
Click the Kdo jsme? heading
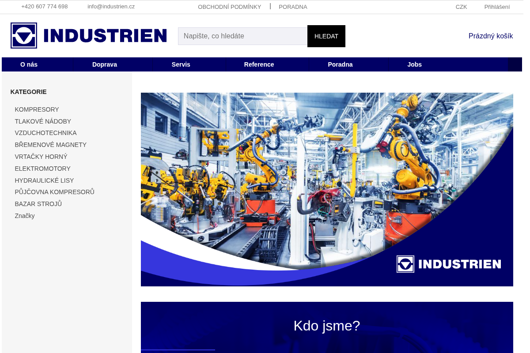pos(327,326)
